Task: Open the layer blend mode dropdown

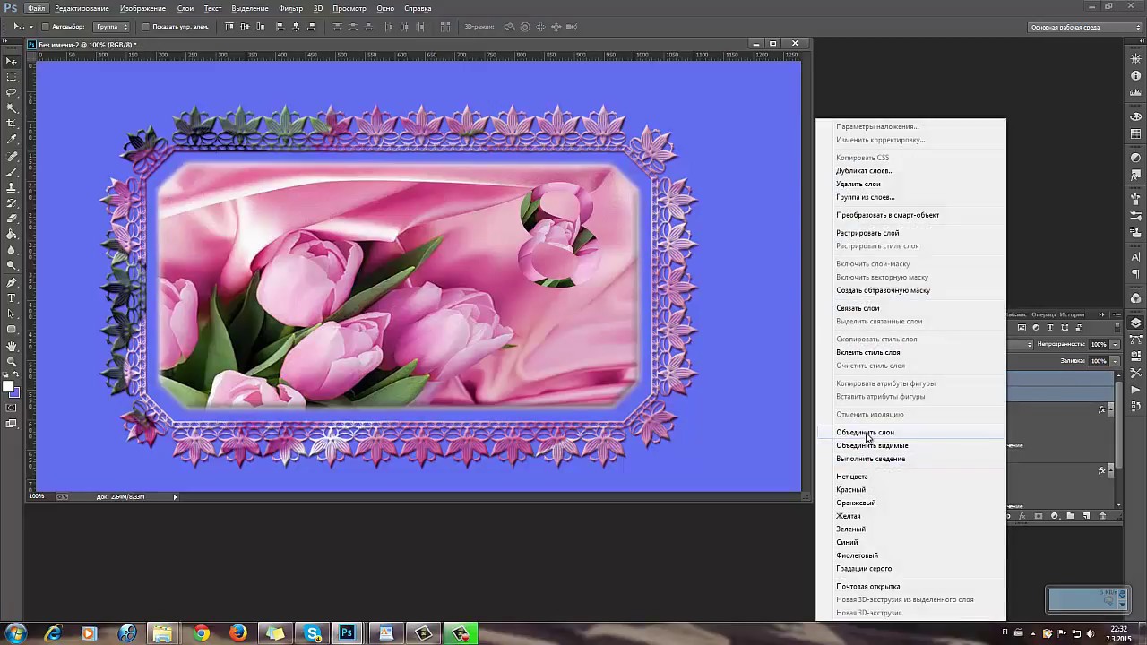Action: [x=1019, y=344]
